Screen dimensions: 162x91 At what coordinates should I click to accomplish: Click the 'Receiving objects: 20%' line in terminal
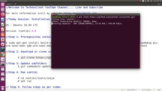[x=87, y=24]
